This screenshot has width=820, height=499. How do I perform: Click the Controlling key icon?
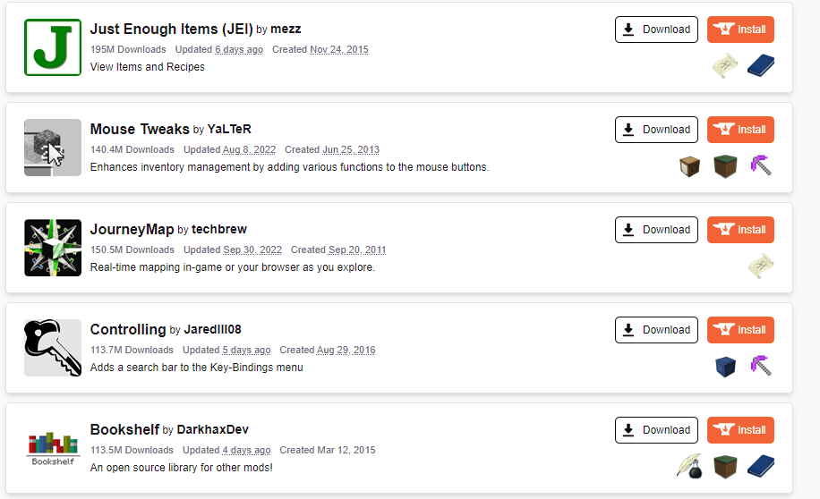coord(53,348)
